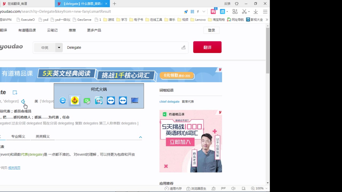Open the 云笔记 nav item
Viewport: 342px width, 192px height.
coord(52,30)
